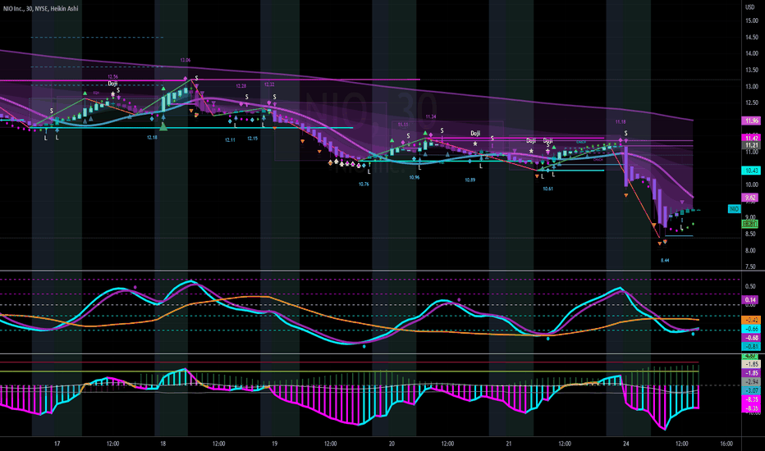Click the 0.50 oscillator axis value
Screen dimensions: 765x451
click(x=751, y=286)
